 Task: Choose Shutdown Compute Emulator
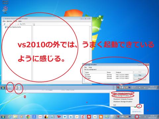(x=123, y=99)
